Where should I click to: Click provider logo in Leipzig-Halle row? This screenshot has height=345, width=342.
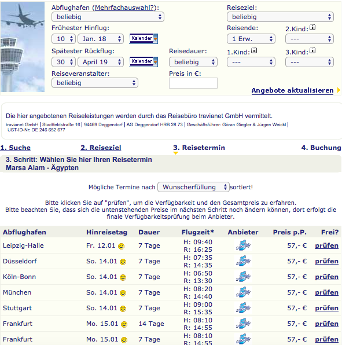click(243, 245)
